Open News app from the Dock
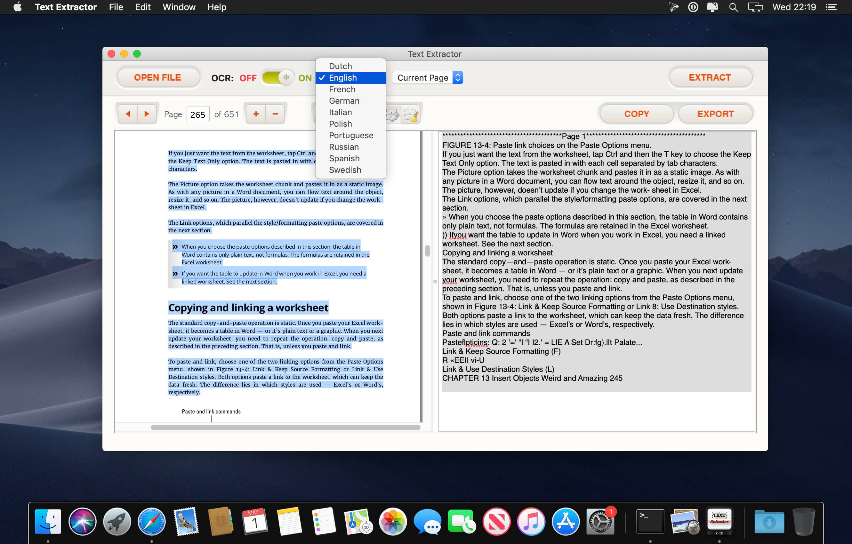This screenshot has height=544, width=852. (496, 521)
